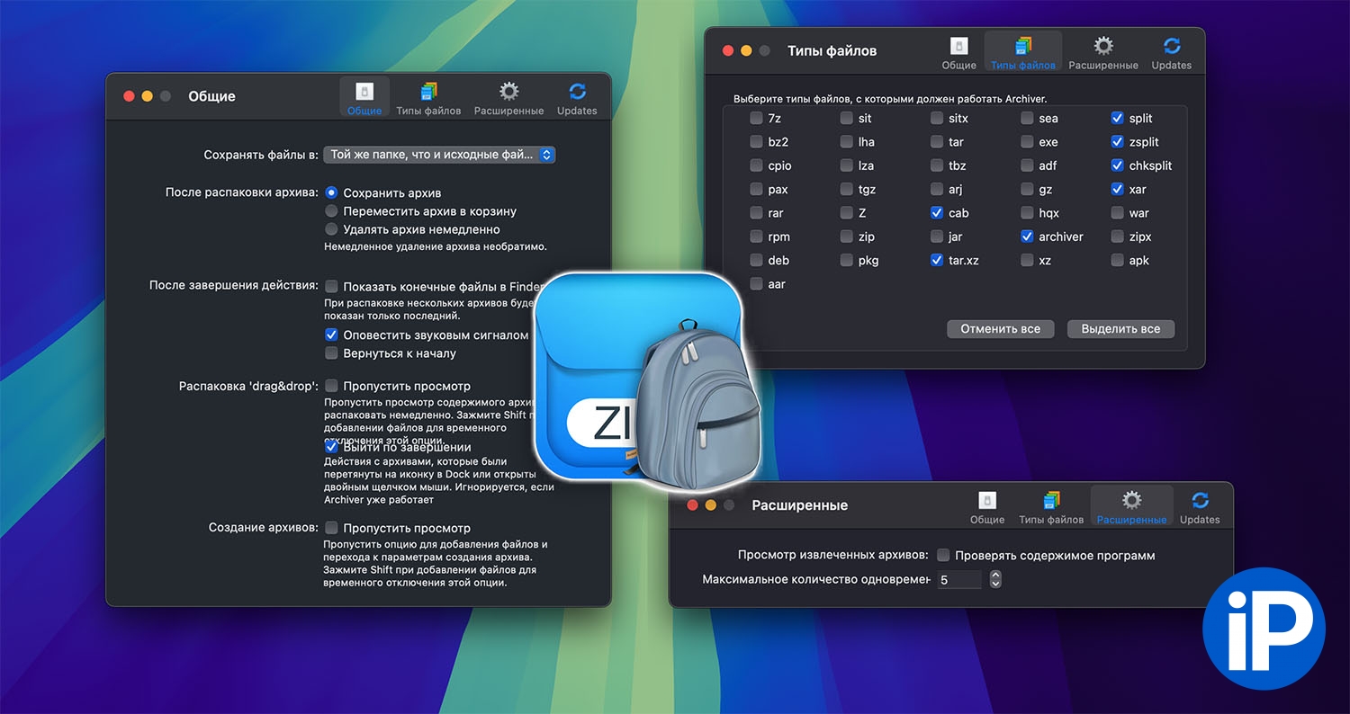The image size is (1350, 714).
Task: Disable the zsplit file type
Action: pos(1117,142)
